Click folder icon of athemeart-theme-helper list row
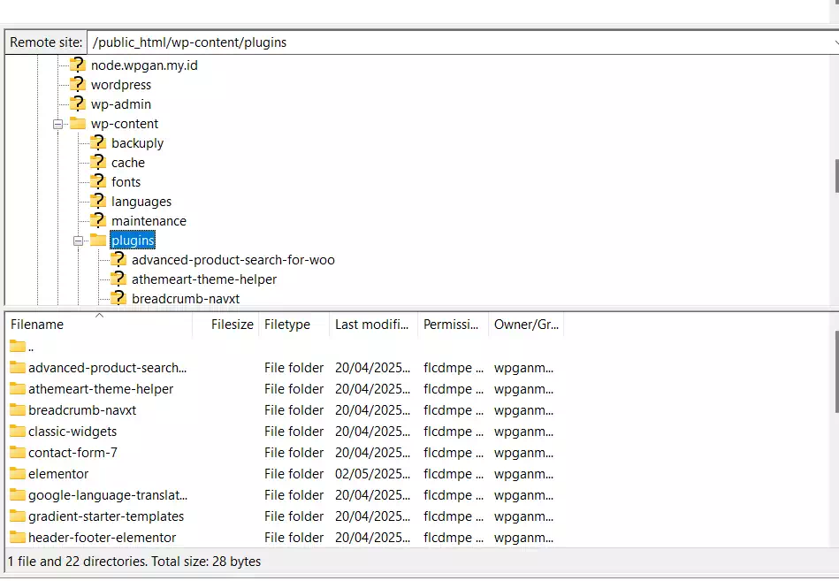The height and width of the screenshot is (581, 839). [18, 389]
